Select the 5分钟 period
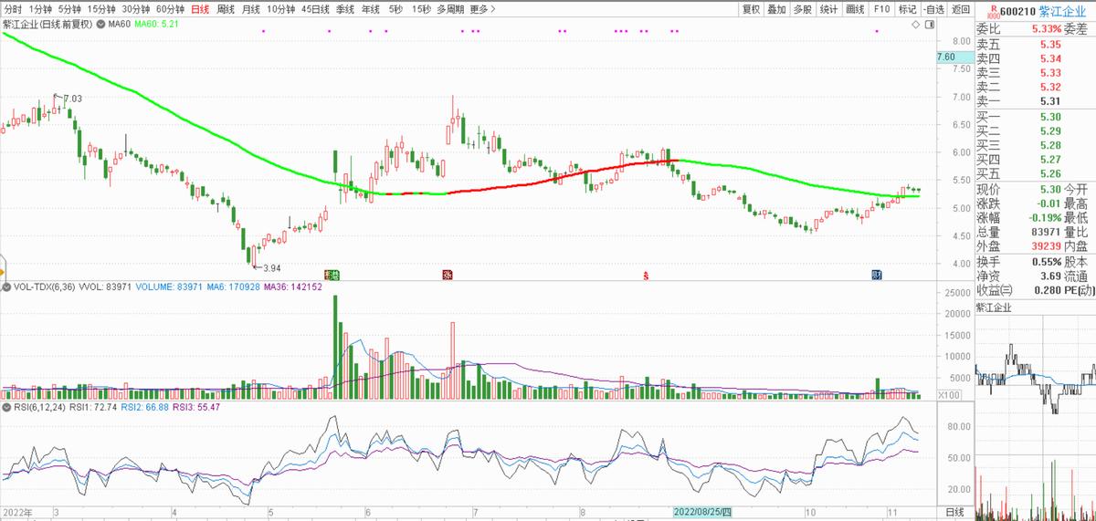Image resolution: width=1096 pixels, height=521 pixels. (70, 8)
